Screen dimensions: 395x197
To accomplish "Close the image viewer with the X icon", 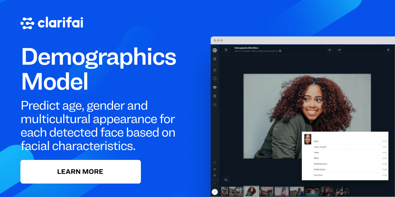I will pyautogui.click(x=226, y=50).
